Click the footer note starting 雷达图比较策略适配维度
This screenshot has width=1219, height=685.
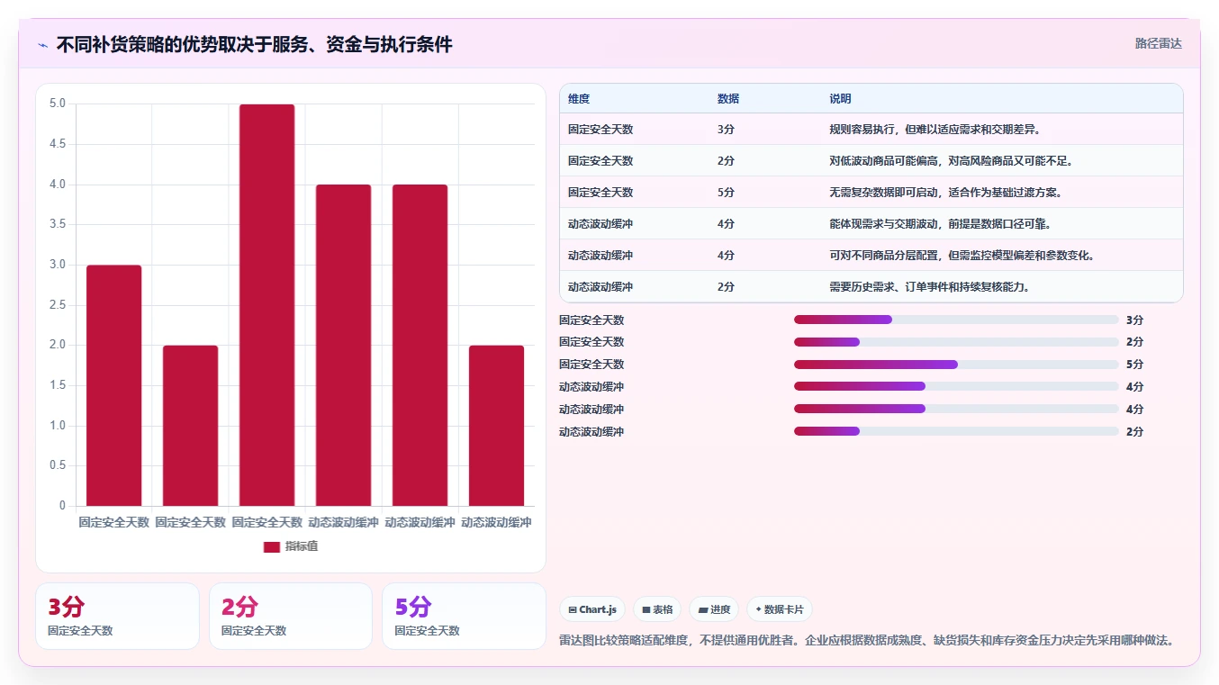[x=867, y=641]
